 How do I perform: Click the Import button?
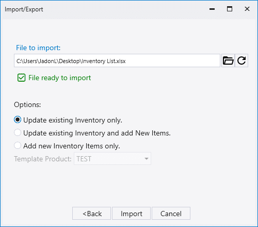(x=132, y=214)
